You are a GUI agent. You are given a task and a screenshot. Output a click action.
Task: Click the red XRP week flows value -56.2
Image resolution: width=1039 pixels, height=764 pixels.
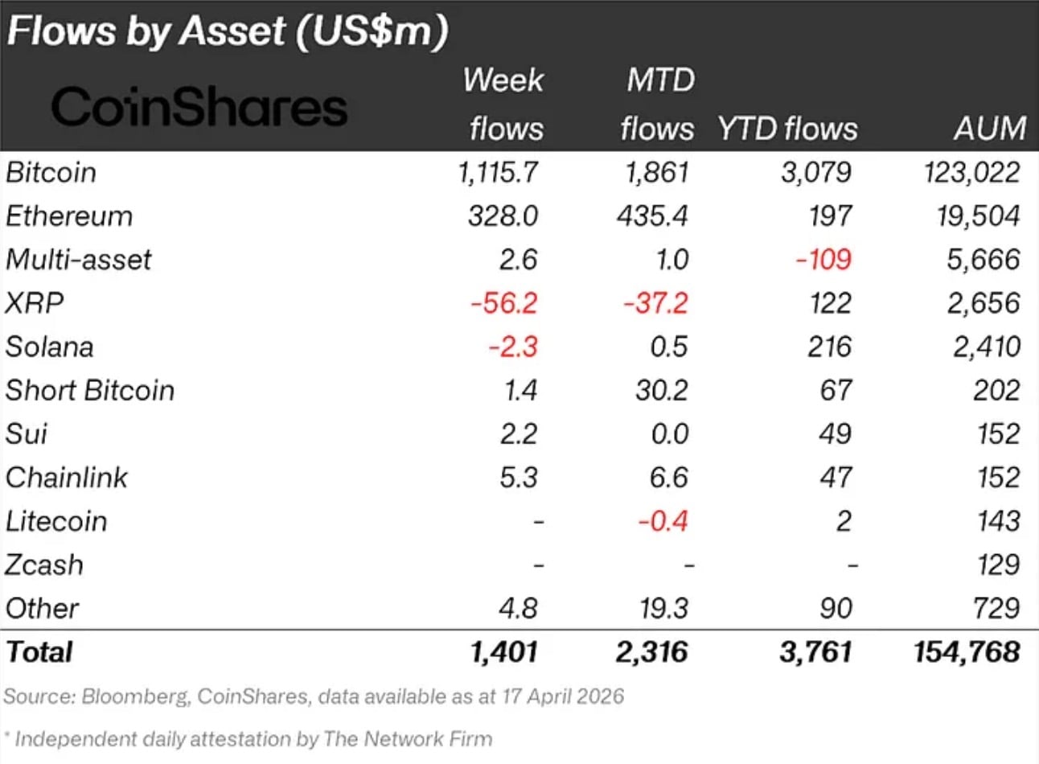coord(504,302)
